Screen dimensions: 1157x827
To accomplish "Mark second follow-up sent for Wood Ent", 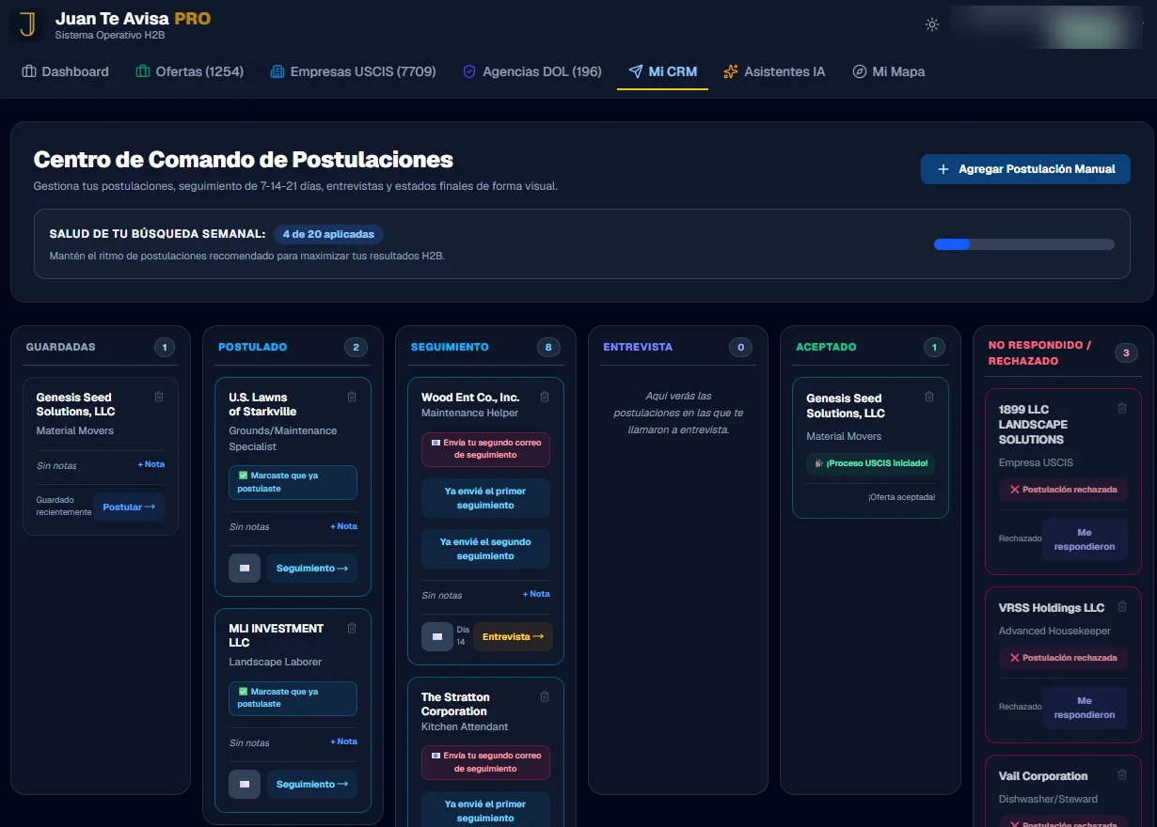I will pos(485,549).
